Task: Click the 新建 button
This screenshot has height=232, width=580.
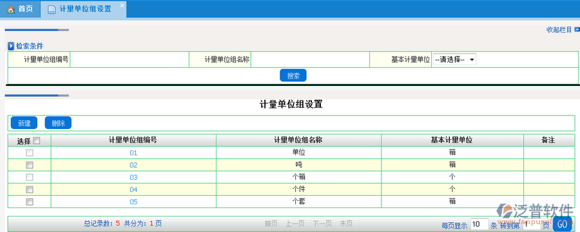Action: (24, 123)
